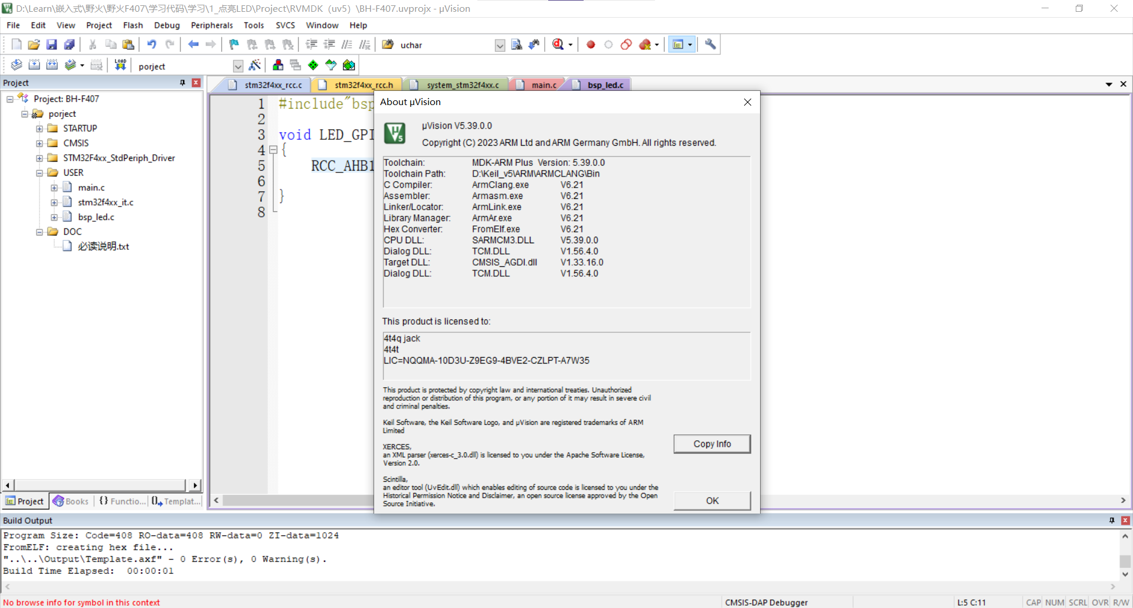Select stm32f4xx_it.c in project tree
The image size is (1133, 608).
pyautogui.click(x=106, y=202)
